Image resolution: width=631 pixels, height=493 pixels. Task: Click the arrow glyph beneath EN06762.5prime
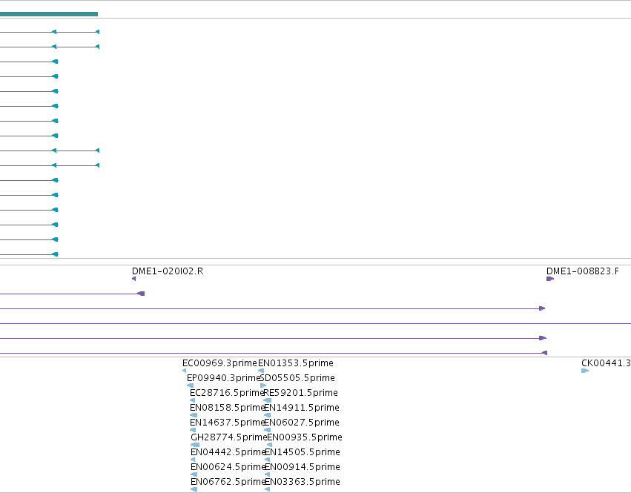click(194, 489)
